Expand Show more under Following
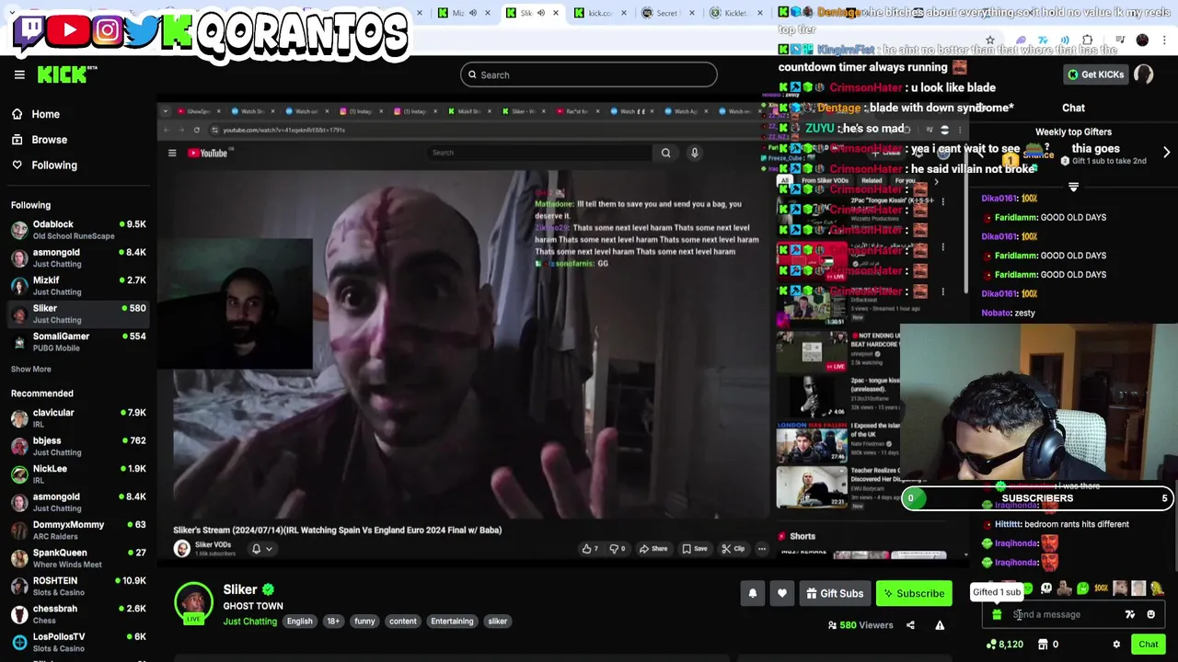 (x=31, y=369)
